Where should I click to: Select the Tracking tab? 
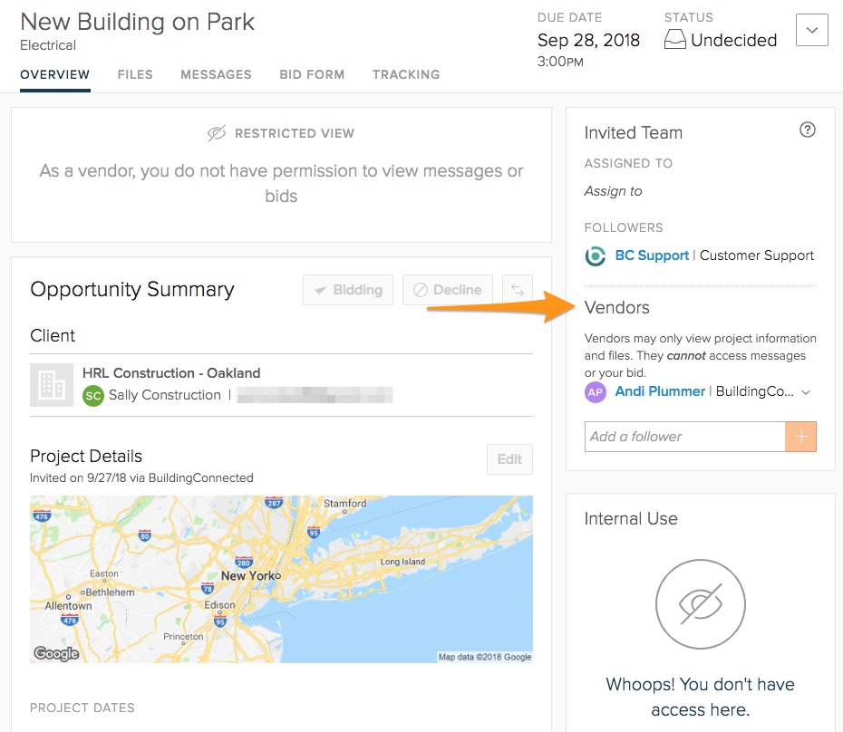(406, 74)
